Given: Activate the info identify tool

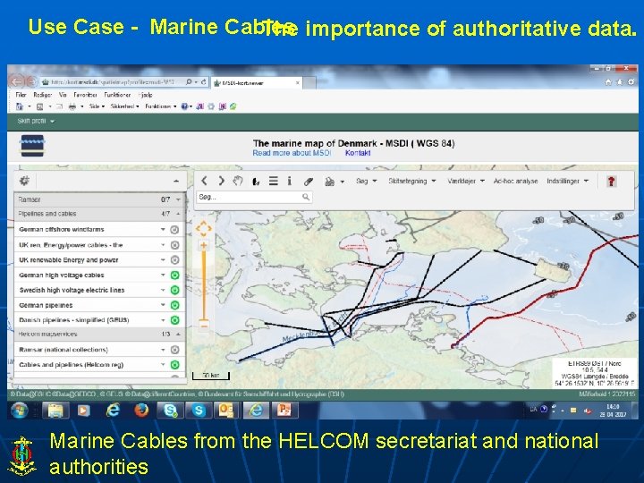Looking at the screenshot, I should point(290,181).
